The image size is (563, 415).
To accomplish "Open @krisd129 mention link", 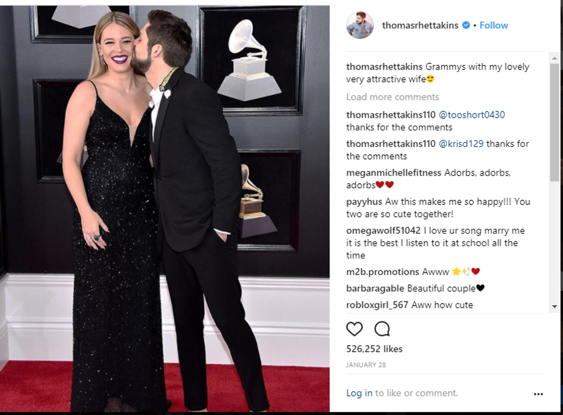I will 461,143.
